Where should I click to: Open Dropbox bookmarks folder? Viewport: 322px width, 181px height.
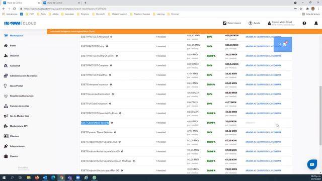click(83, 14)
